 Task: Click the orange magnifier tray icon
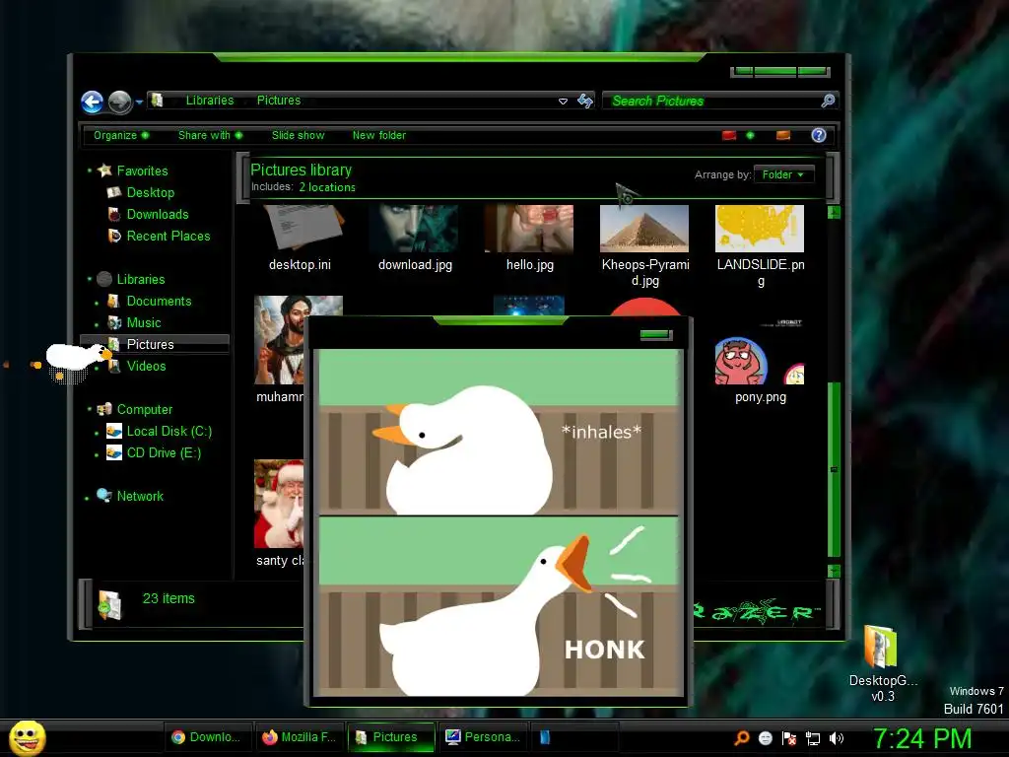pos(742,738)
